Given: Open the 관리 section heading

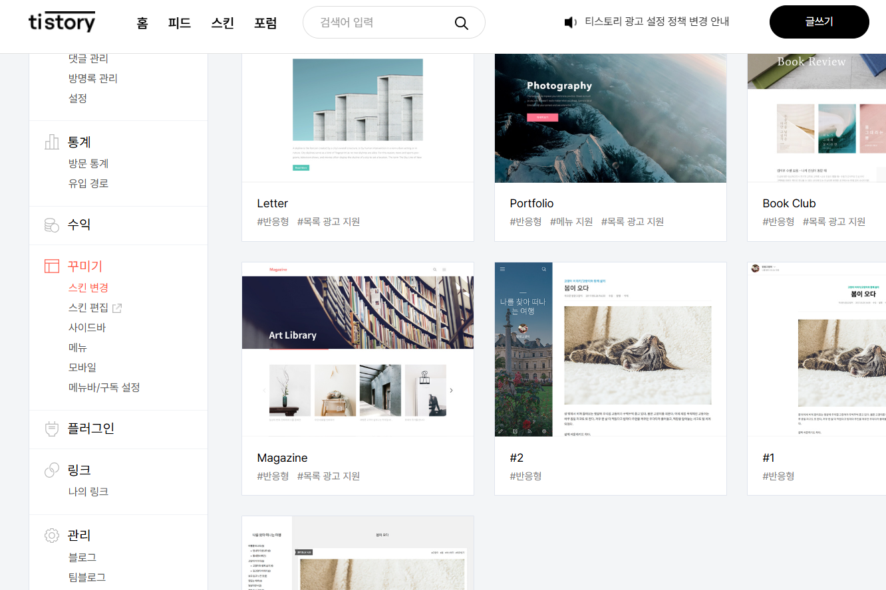Looking at the screenshot, I should tap(79, 536).
